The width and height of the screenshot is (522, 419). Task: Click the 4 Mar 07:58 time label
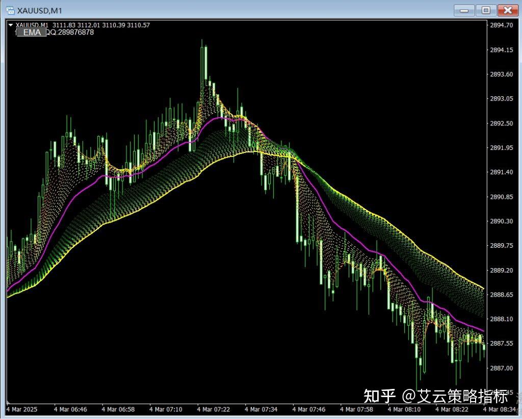[356, 409]
